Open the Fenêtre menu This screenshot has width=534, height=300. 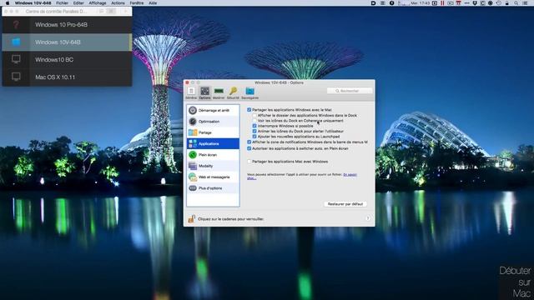pos(137,3)
